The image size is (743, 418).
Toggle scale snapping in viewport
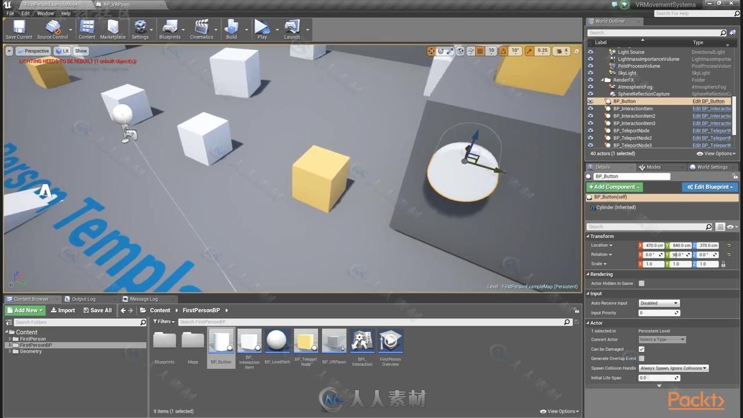click(529, 51)
